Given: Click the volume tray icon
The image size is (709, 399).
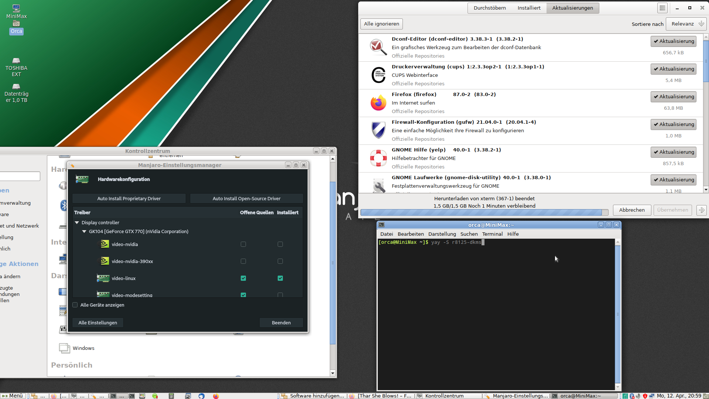Looking at the screenshot, I should (638, 396).
